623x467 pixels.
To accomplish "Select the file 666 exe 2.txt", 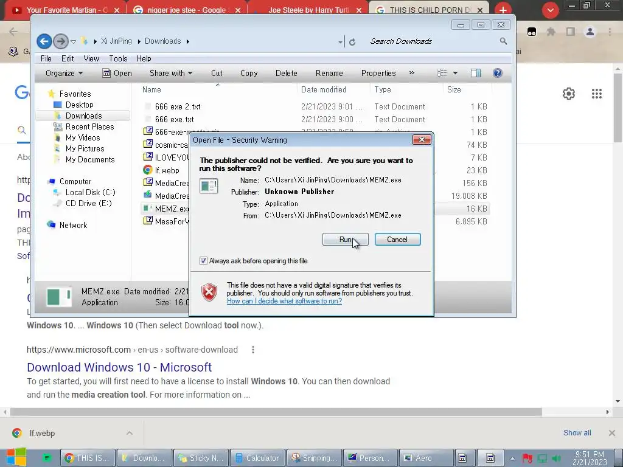I will click(x=178, y=106).
